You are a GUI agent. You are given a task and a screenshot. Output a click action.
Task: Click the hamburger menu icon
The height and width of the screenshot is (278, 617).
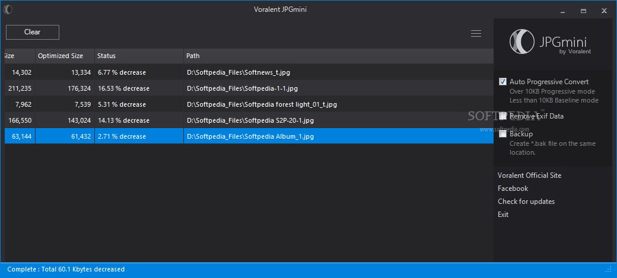pyautogui.click(x=476, y=34)
